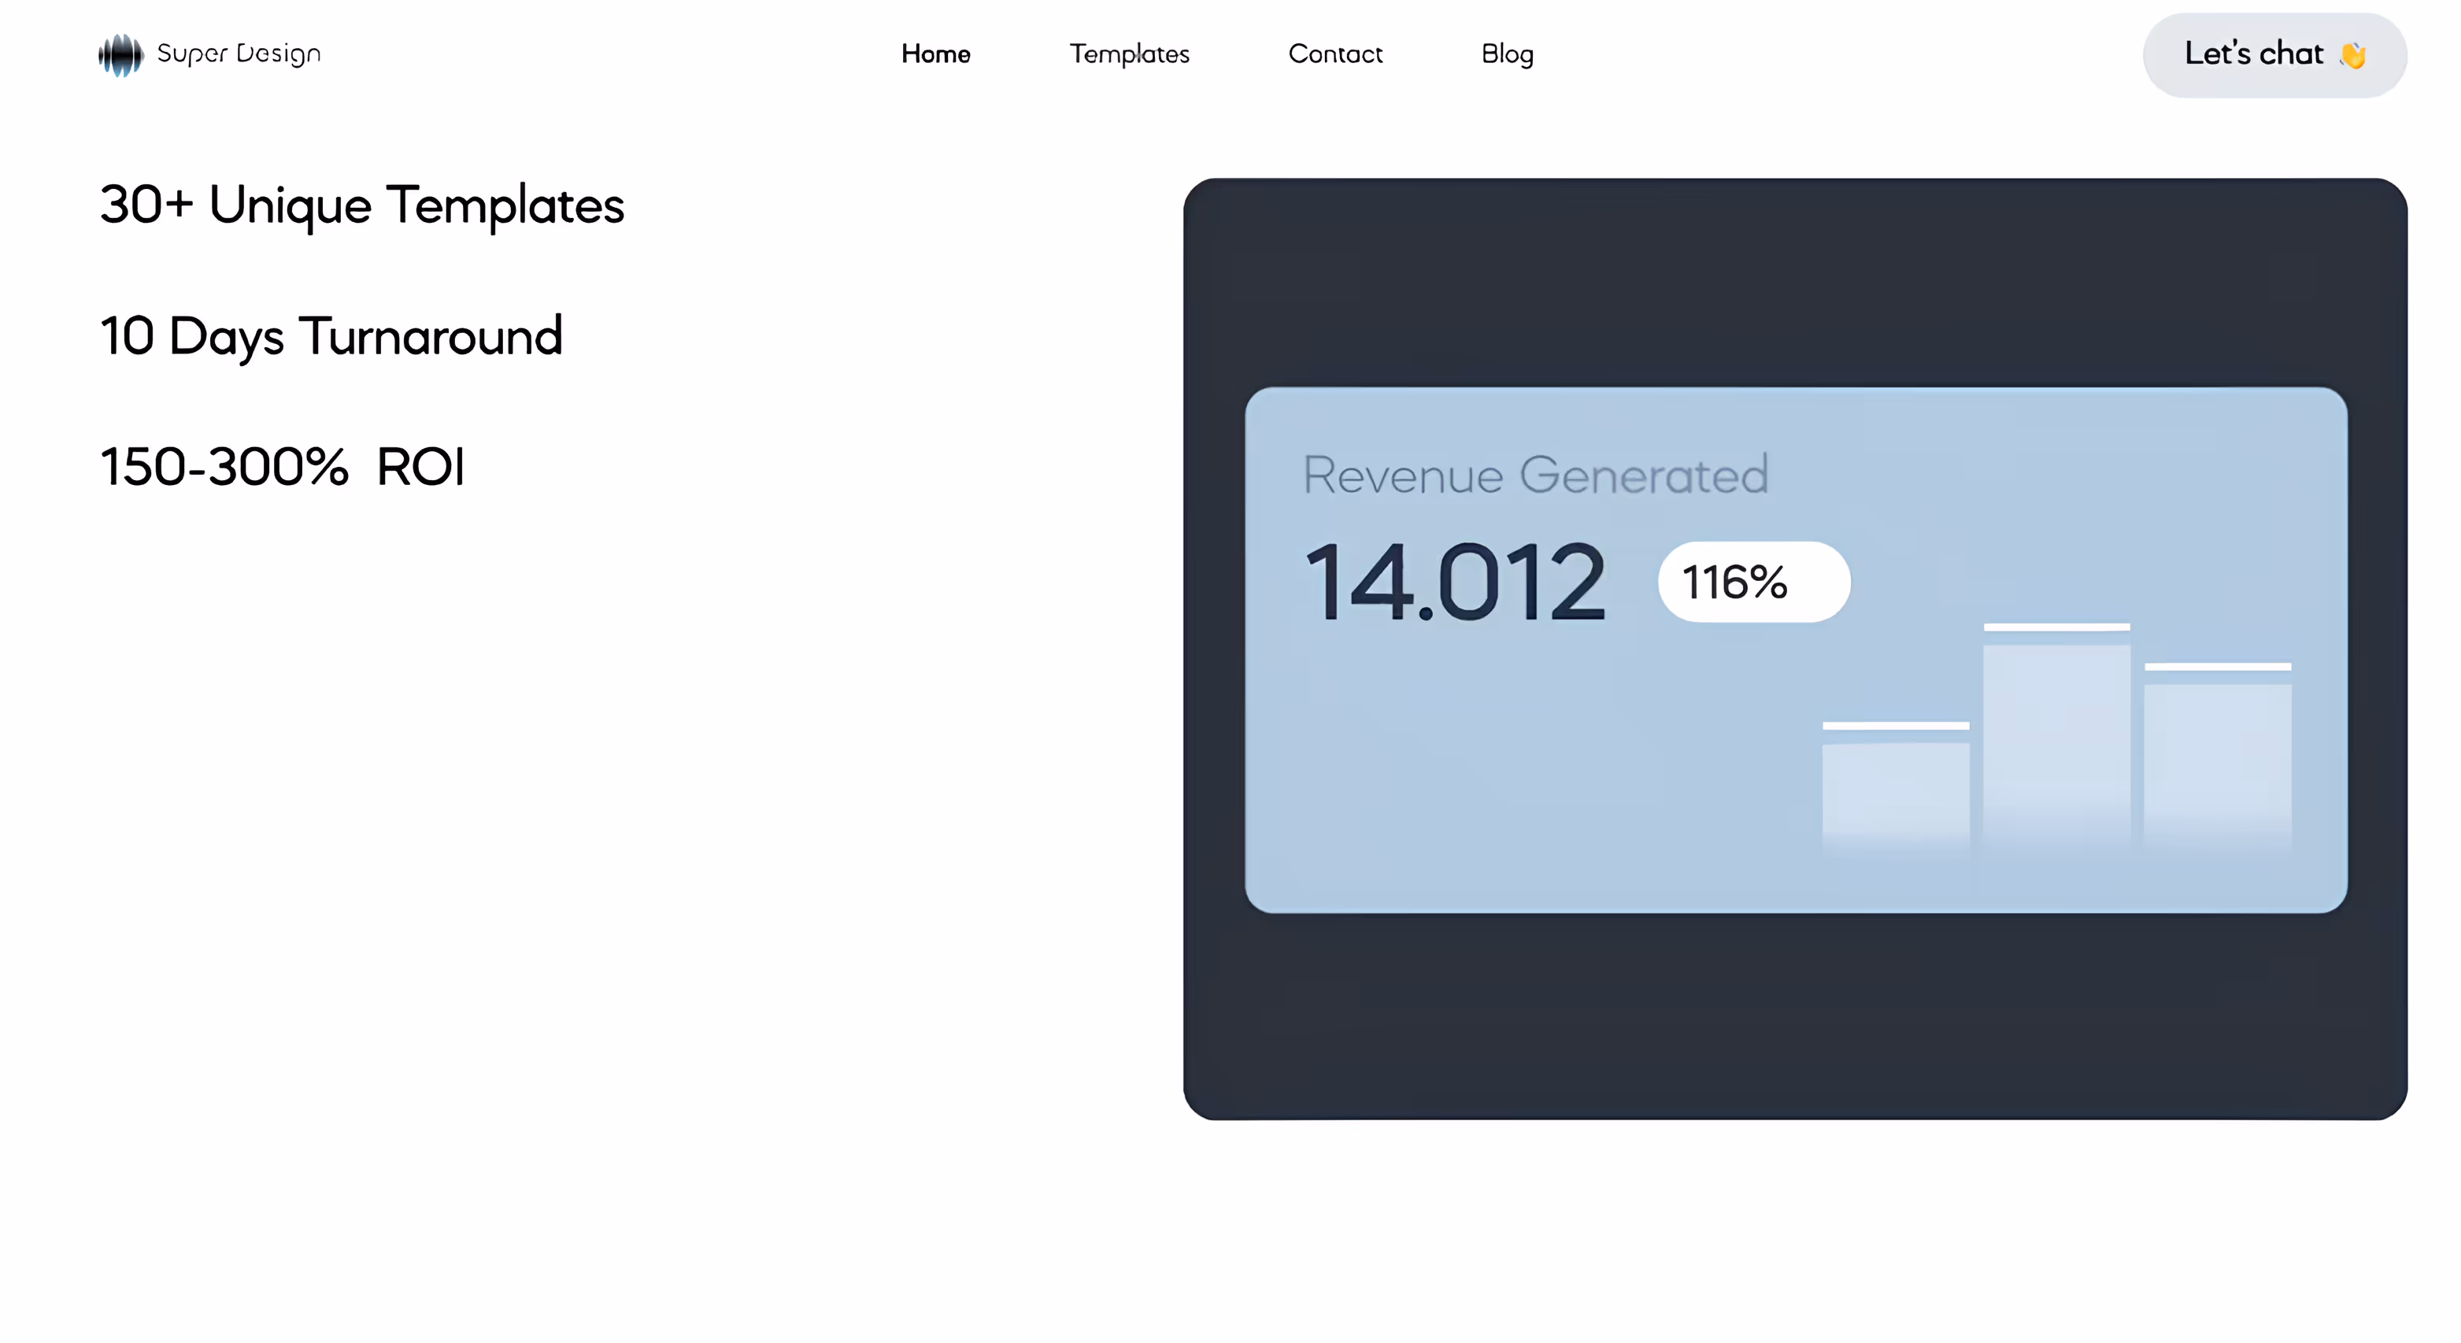The height and width of the screenshot is (1343, 2461).
Task: Click the 116% percentage badge
Action: pos(1753,582)
